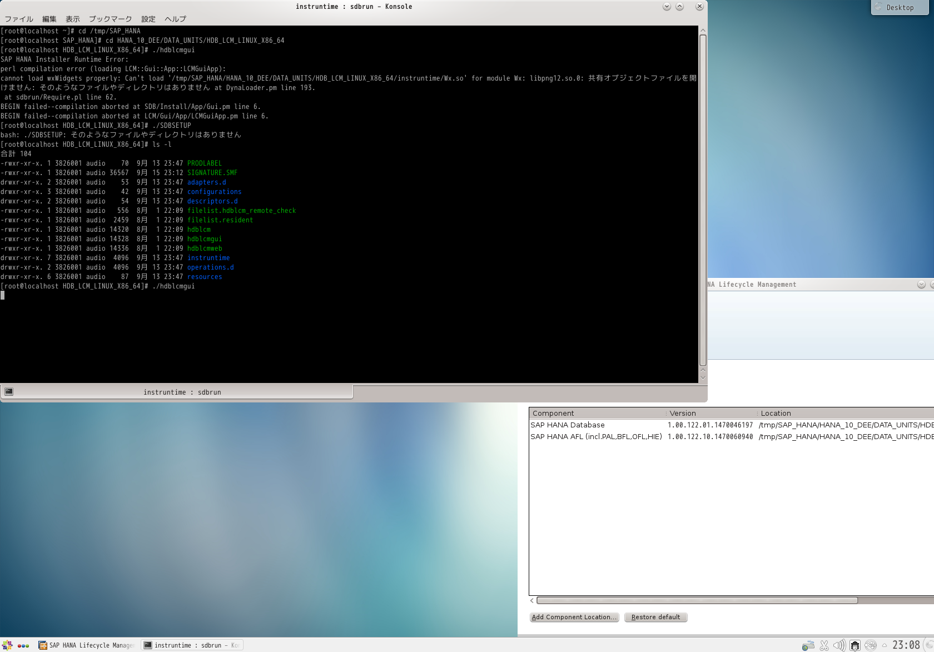Open the keyboard input method tray icon
This screenshot has width=934, height=652.
coord(808,645)
